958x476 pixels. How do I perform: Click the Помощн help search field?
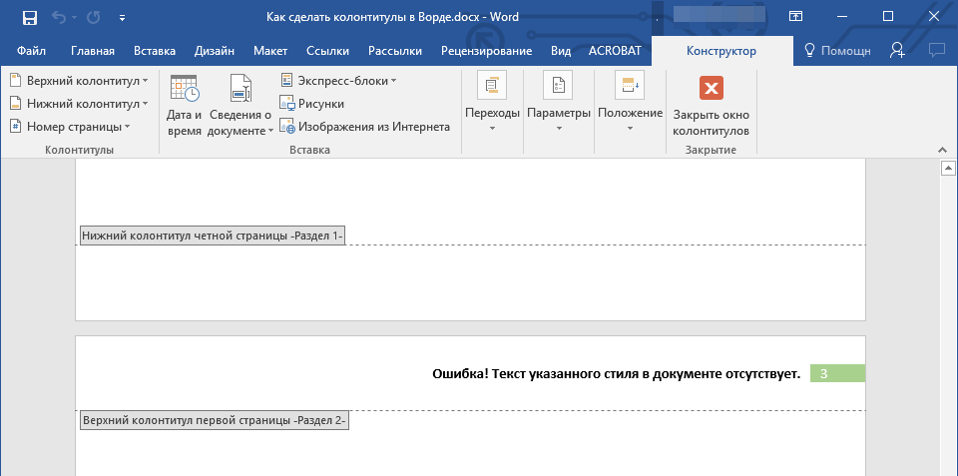(836, 51)
